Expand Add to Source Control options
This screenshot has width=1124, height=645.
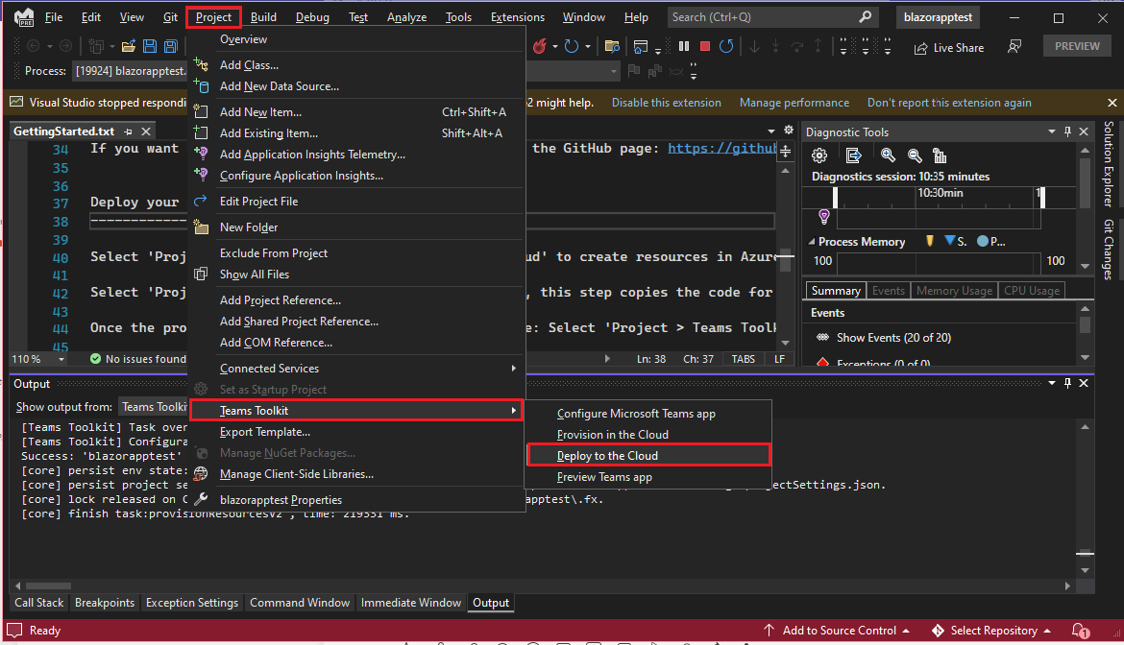click(906, 631)
